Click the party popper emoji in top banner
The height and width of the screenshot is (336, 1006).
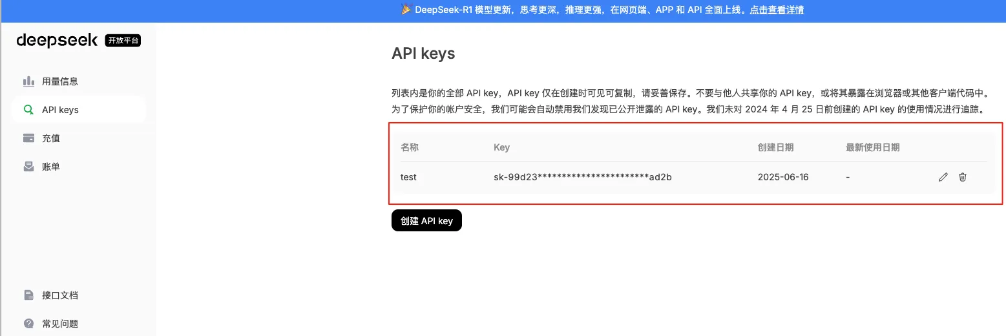click(406, 10)
